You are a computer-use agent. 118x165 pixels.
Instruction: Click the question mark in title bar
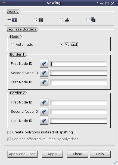click(x=97, y=3)
